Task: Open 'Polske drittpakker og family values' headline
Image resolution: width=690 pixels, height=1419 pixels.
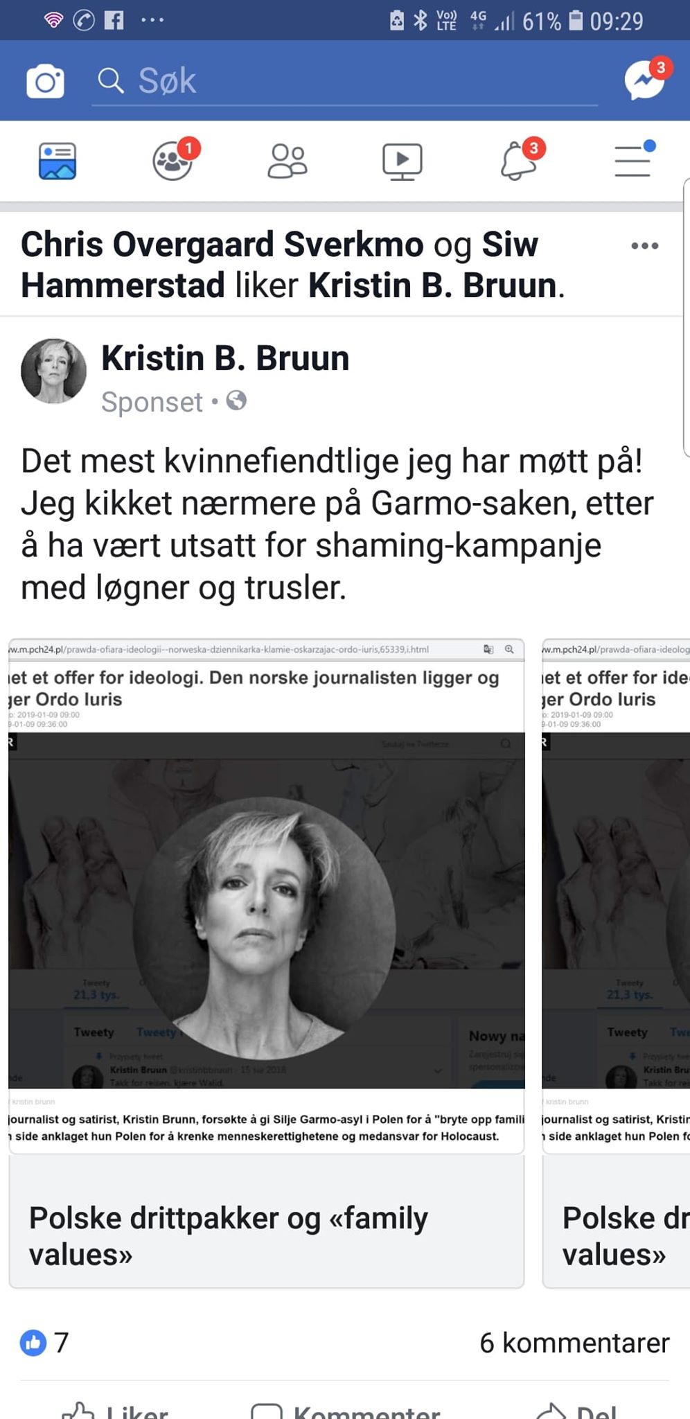Action: pos(229,1235)
